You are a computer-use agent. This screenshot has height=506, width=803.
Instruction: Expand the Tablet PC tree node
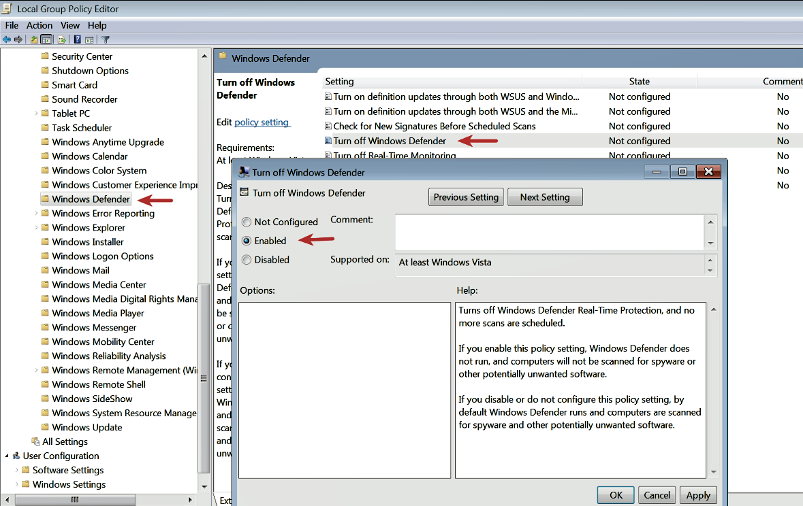click(36, 114)
